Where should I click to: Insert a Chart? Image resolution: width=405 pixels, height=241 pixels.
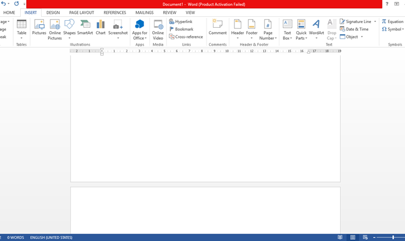pos(101,28)
